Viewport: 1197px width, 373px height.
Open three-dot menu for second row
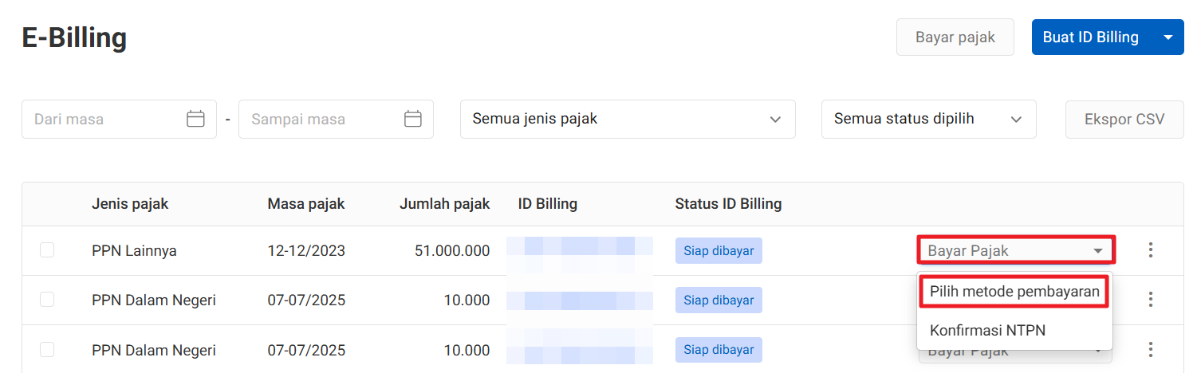[x=1150, y=300]
